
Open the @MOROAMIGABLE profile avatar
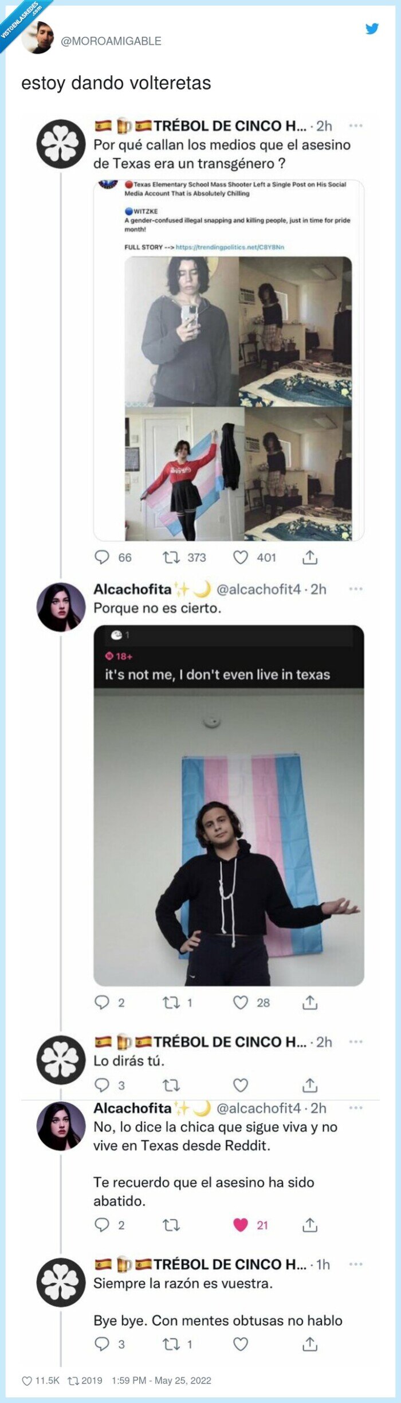pyautogui.click(x=38, y=38)
